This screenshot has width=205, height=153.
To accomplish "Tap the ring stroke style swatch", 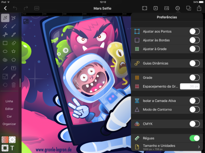I will [x=12, y=140].
